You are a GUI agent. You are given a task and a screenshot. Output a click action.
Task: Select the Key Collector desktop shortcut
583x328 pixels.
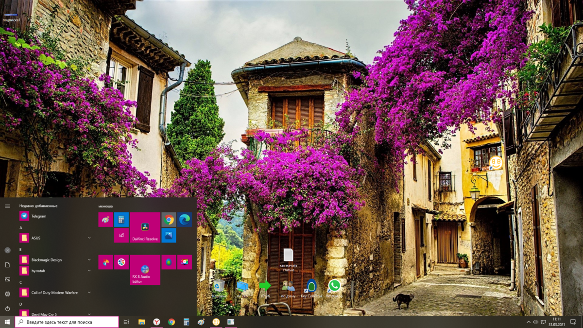(x=311, y=289)
